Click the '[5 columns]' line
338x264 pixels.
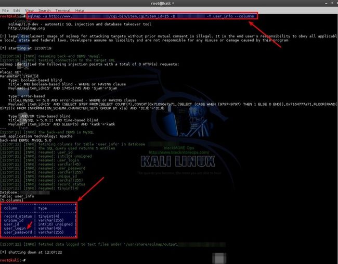pos(11,200)
